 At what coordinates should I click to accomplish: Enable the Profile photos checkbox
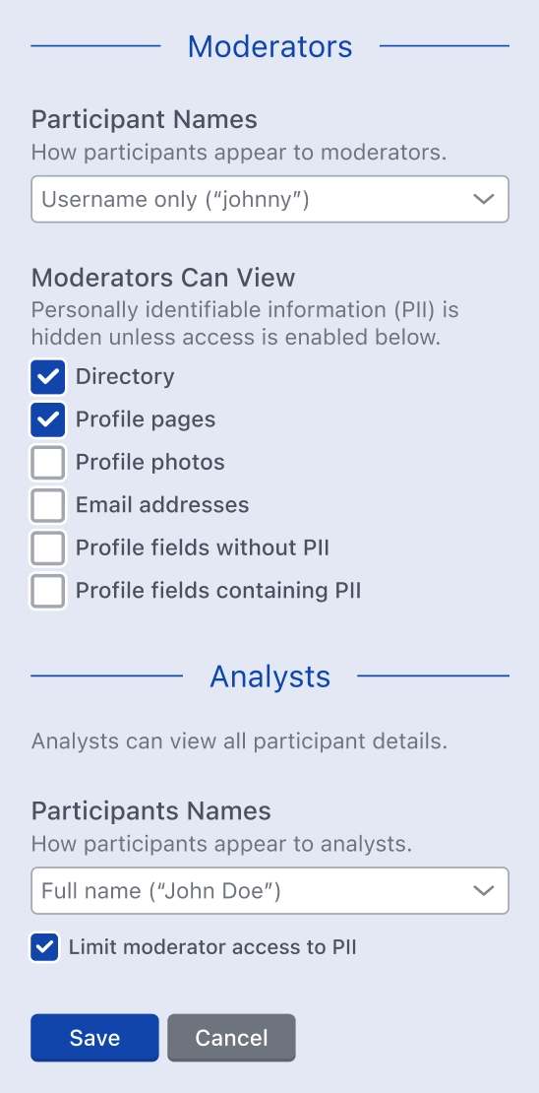pyautogui.click(x=48, y=463)
